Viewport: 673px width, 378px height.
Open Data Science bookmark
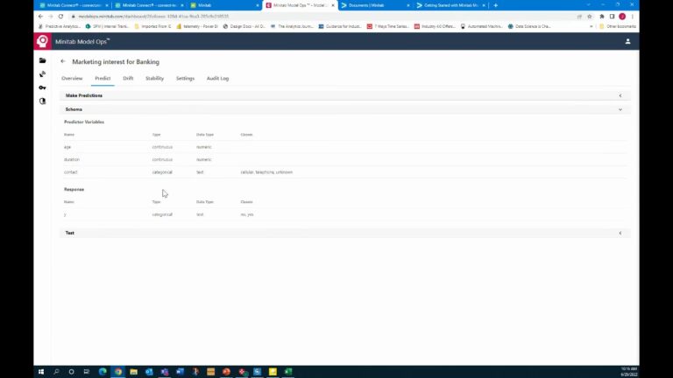click(529, 26)
